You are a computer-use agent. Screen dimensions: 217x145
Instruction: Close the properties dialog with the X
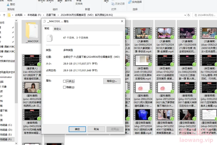(122, 21)
